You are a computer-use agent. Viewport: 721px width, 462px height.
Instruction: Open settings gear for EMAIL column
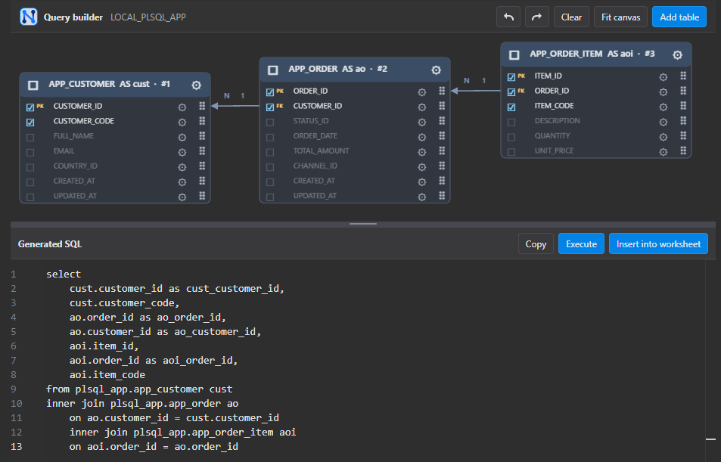click(x=182, y=152)
